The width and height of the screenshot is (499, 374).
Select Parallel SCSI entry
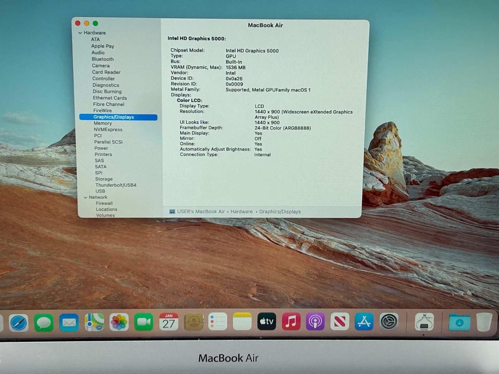click(x=109, y=142)
